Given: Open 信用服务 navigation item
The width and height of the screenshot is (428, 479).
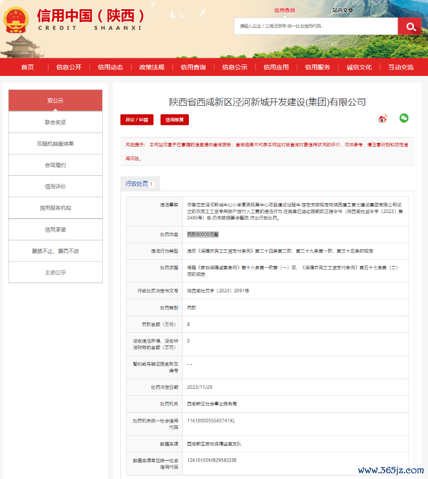Looking at the screenshot, I should pyautogui.click(x=317, y=67).
